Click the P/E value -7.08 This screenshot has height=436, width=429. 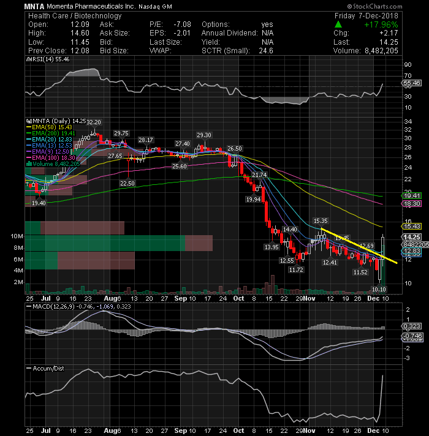click(182, 24)
